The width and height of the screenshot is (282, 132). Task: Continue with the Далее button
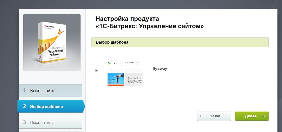coord(252,116)
